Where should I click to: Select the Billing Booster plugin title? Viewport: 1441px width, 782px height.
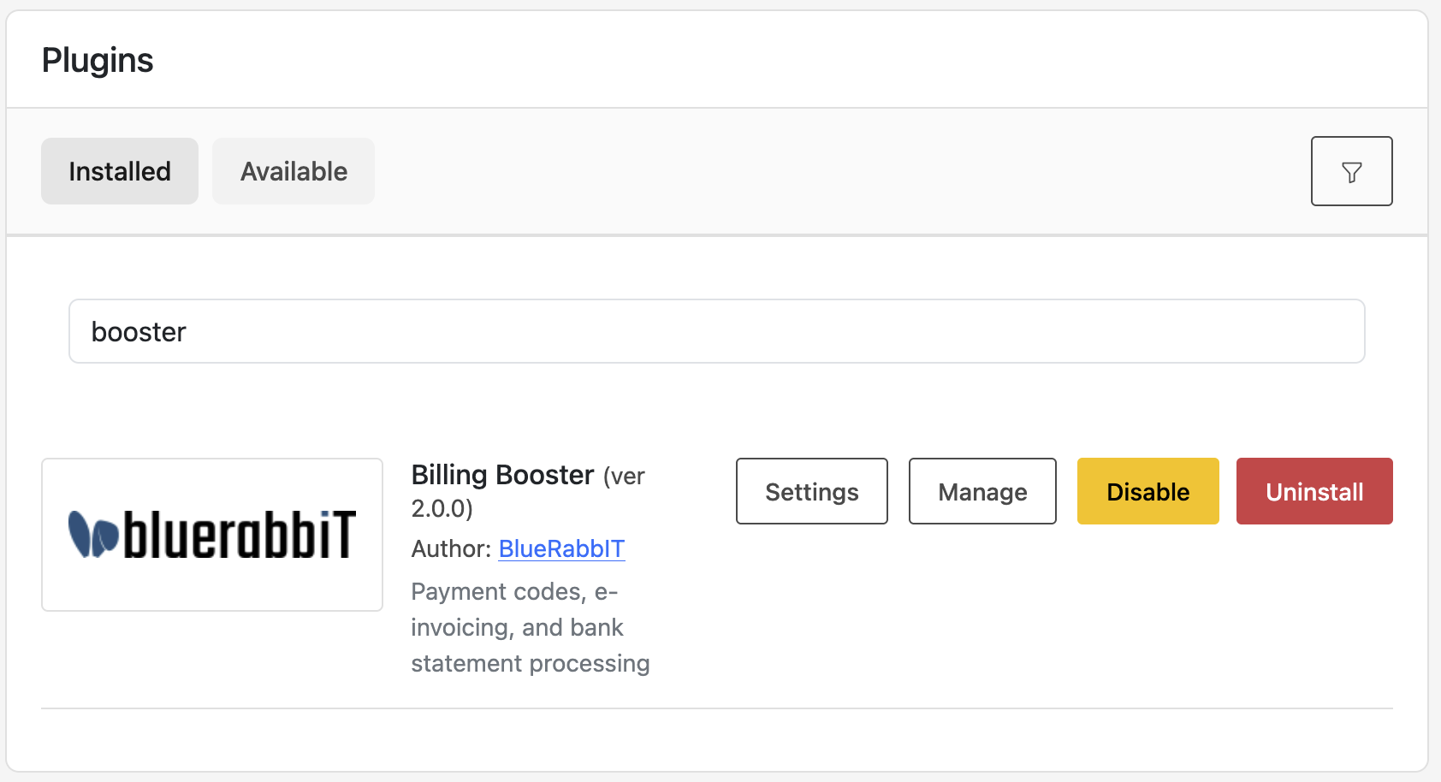coord(502,475)
